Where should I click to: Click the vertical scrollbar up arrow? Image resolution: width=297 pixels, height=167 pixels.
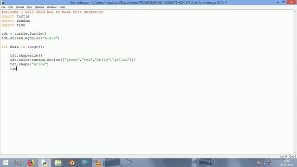pos(295,12)
